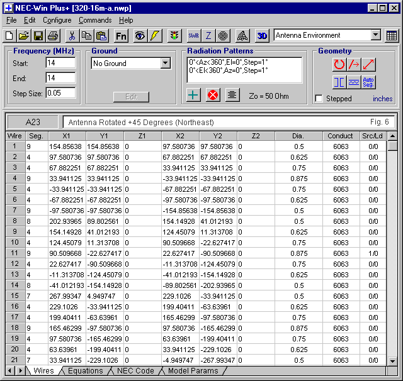403x381 pixels.
Task: Click the Auto Seg. geometry button
Action: (369, 82)
